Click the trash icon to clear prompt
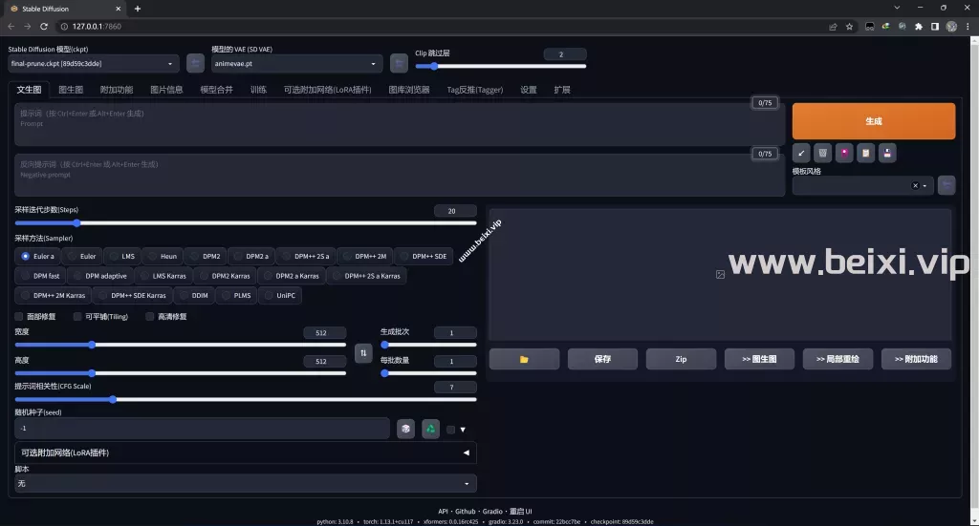This screenshot has height=526, width=979. 823,153
